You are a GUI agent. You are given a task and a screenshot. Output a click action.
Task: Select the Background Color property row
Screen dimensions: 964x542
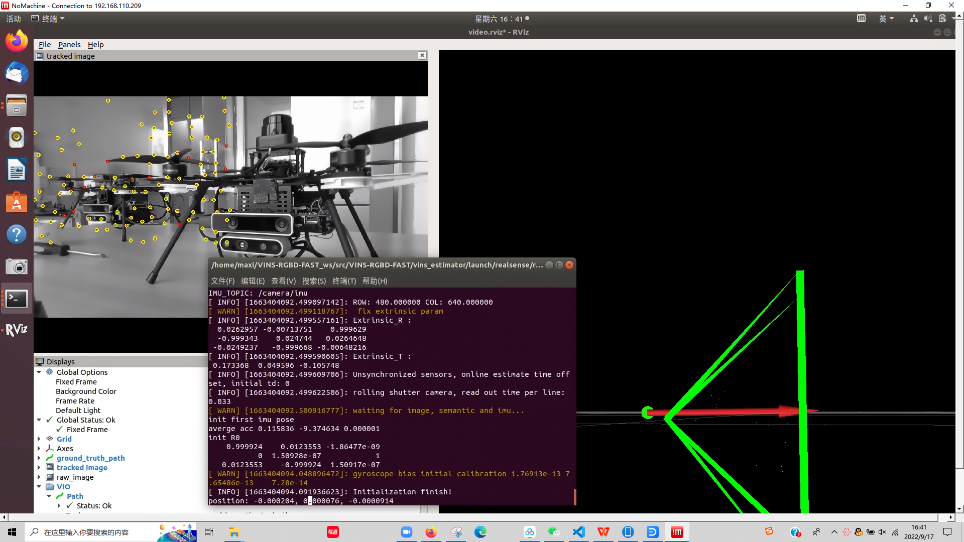(86, 391)
